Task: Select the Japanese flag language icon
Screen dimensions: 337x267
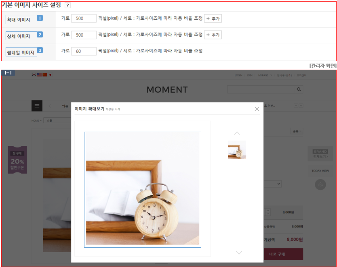Action: [50, 75]
